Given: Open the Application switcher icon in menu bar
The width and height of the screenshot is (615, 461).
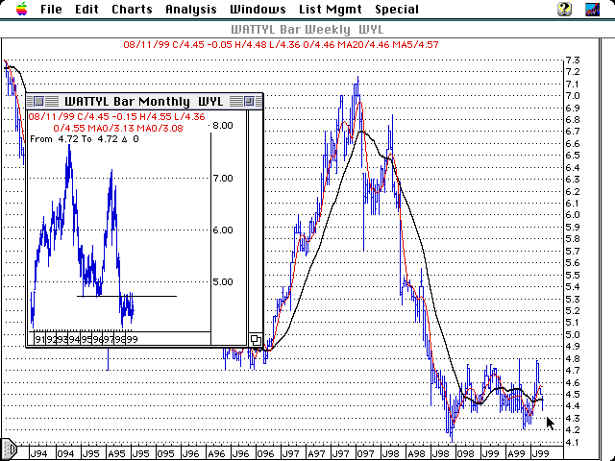Looking at the screenshot, I should (x=592, y=9).
